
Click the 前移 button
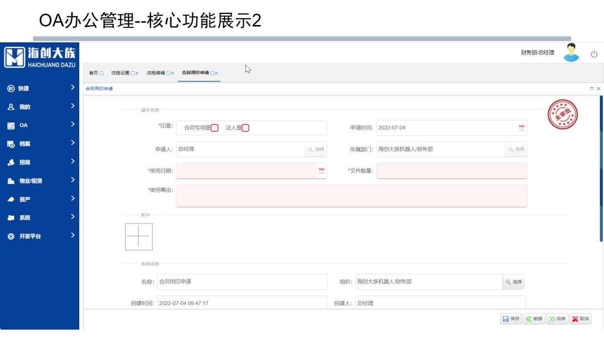pyautogui.click(x=534, y=319)
